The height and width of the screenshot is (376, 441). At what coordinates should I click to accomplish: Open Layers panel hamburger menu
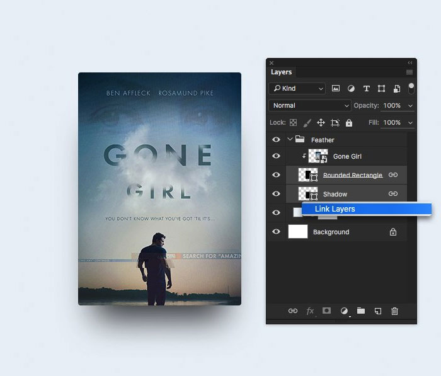409,72
